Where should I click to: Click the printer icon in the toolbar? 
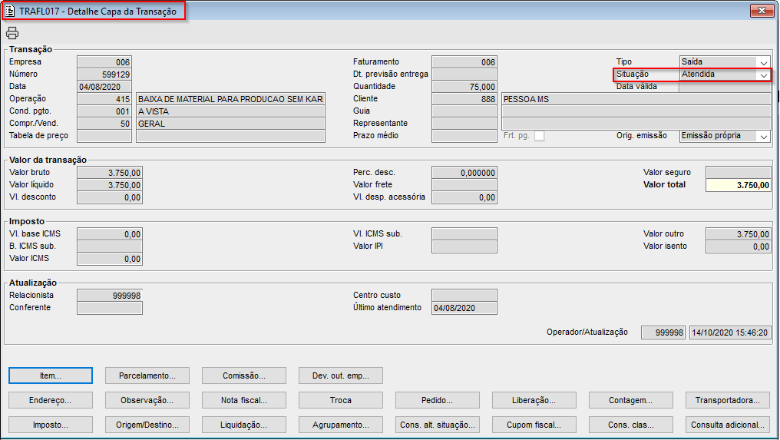(12, 33)
